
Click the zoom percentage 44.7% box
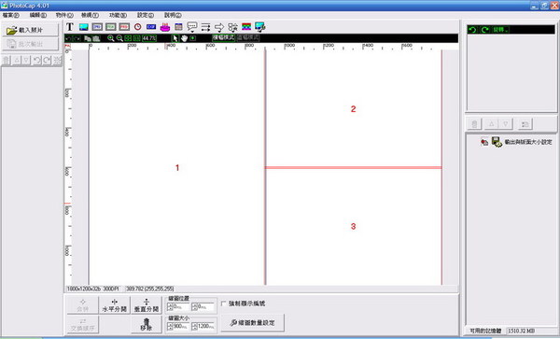(x=149, y=38)
